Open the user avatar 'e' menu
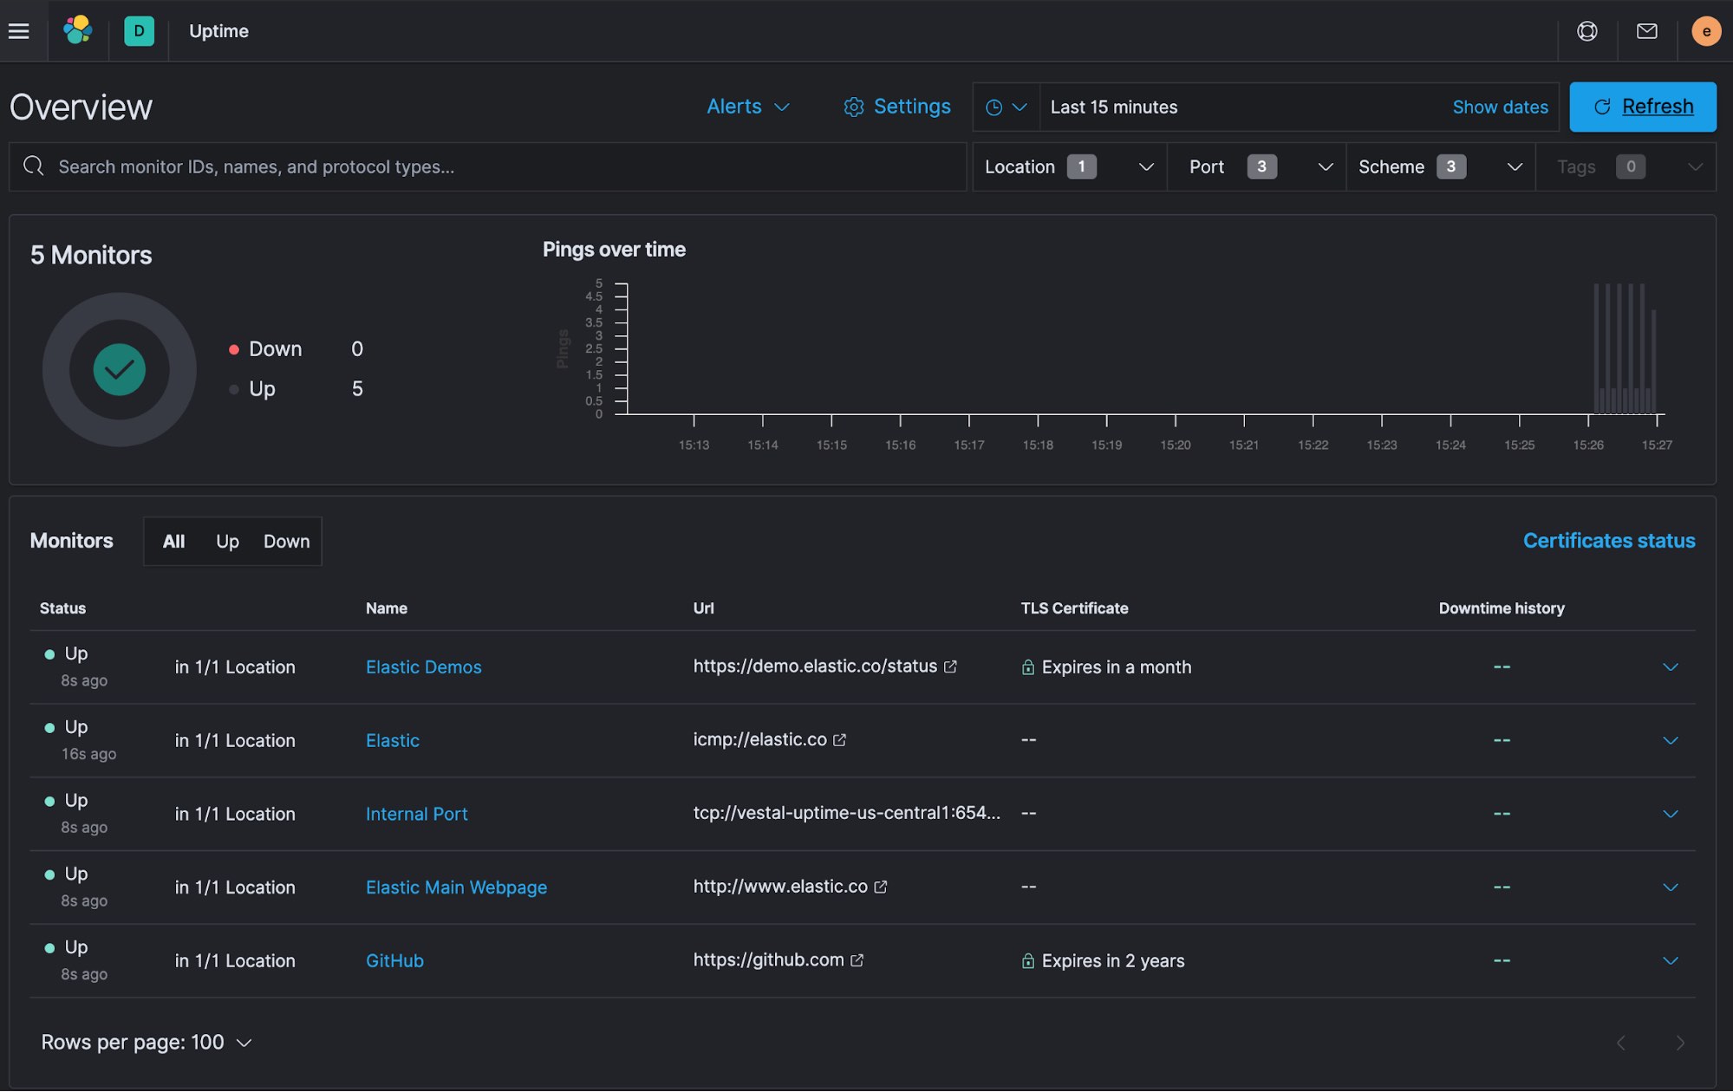This screenshot has height=1092, width=1733. (1706, 31)
